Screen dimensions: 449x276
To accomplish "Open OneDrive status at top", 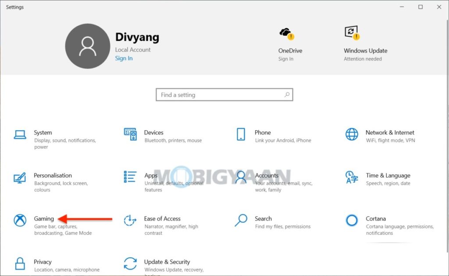I will [x=290, y=44].
